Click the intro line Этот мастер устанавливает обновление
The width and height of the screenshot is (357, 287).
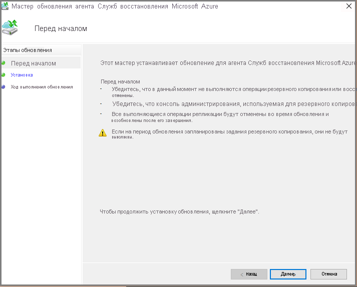click(228, 63)
